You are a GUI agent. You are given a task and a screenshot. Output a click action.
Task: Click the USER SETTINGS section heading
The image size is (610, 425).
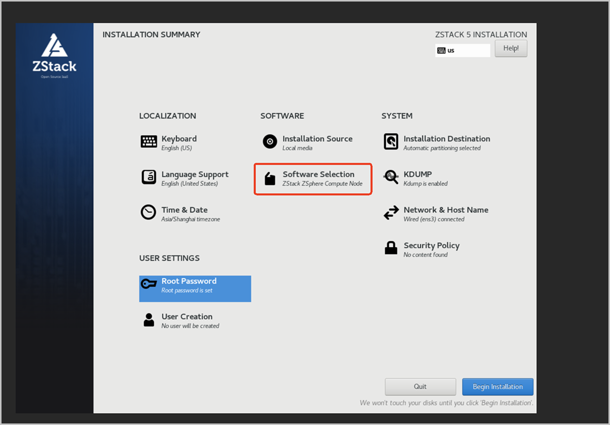click(169, 258)
